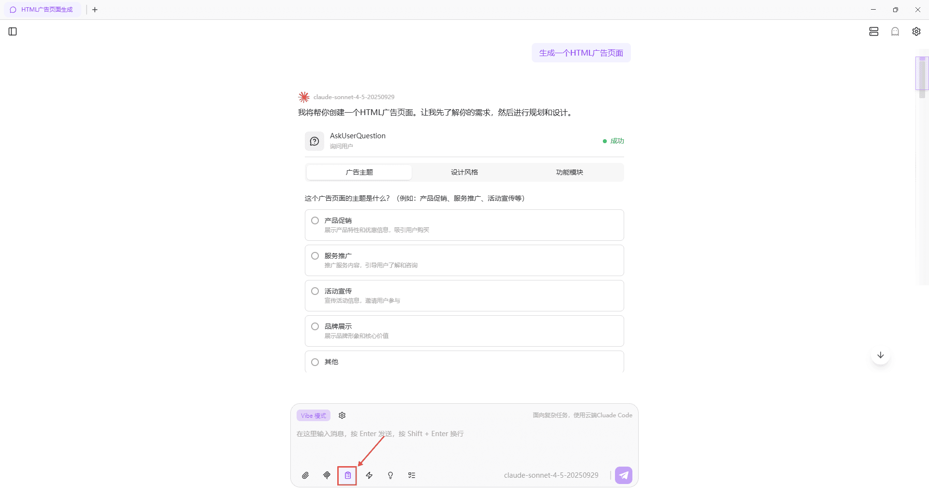Image resolution: width=929 pixels, height=499 pixels.
Task: Click description 展示品牌形象和核心价值
Action: (x=357, y=336)
